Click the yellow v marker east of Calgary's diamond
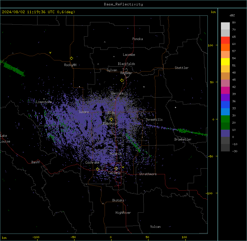The height and width of the screenshot is (241, 247). click(123, 167)
